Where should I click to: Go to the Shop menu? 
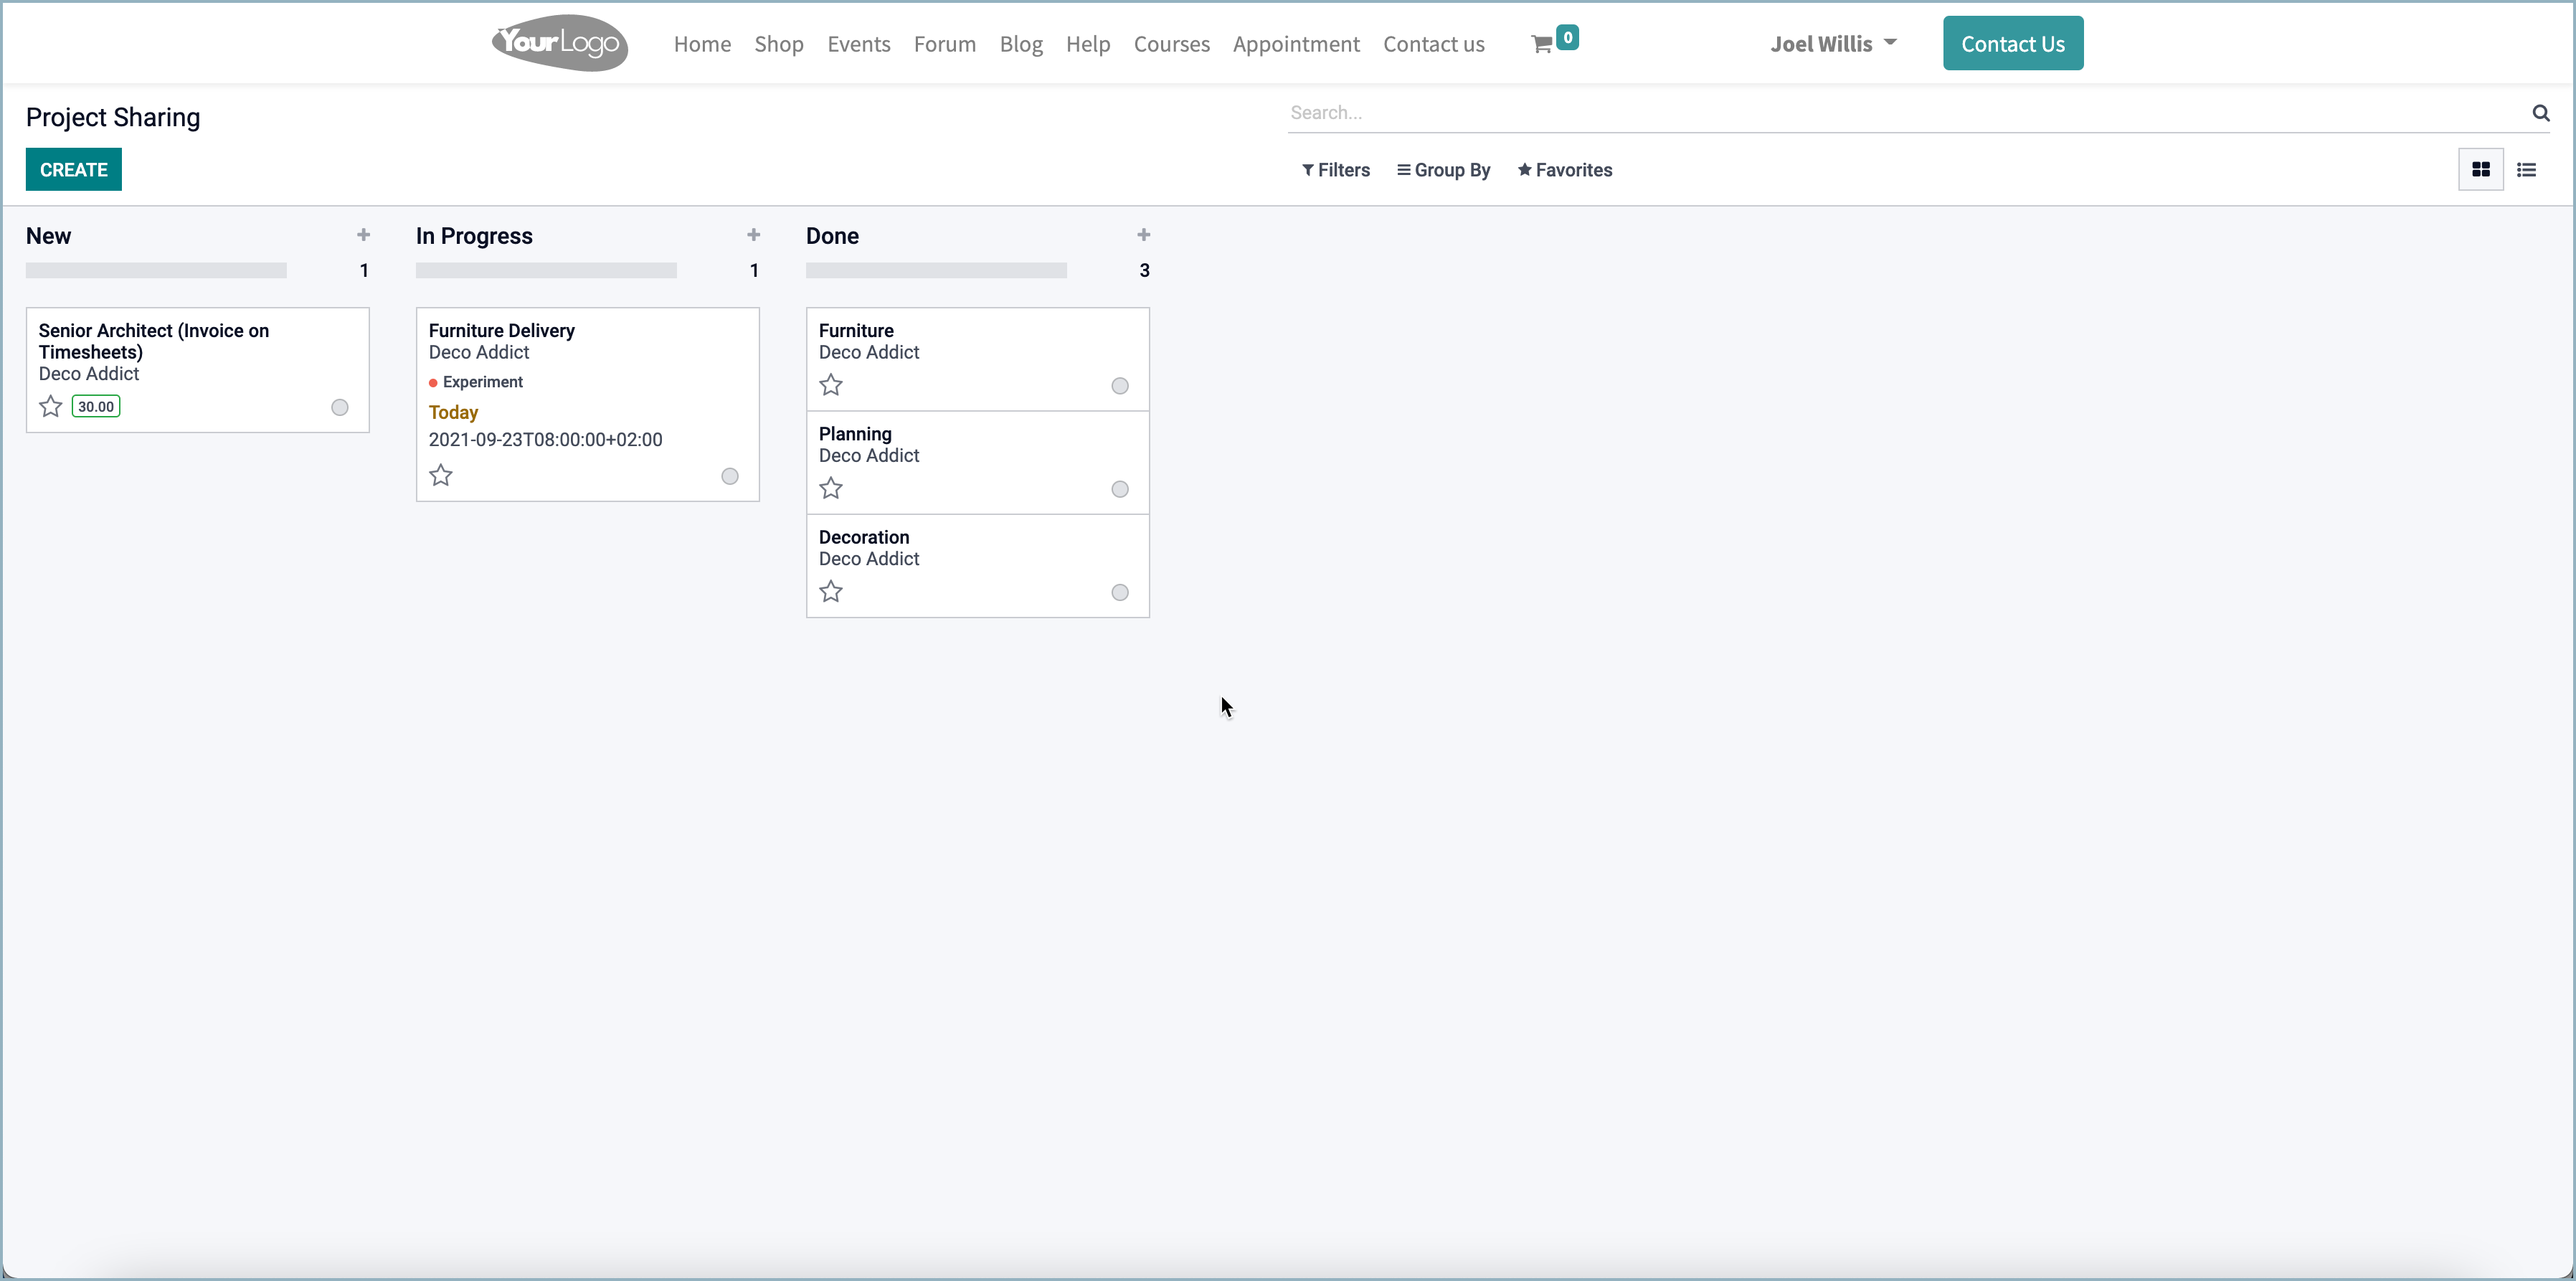(779, 44)
